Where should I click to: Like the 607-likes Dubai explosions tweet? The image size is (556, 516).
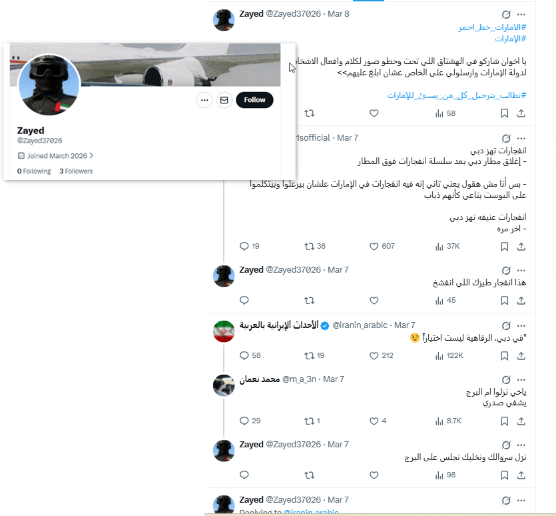(374, 247)
